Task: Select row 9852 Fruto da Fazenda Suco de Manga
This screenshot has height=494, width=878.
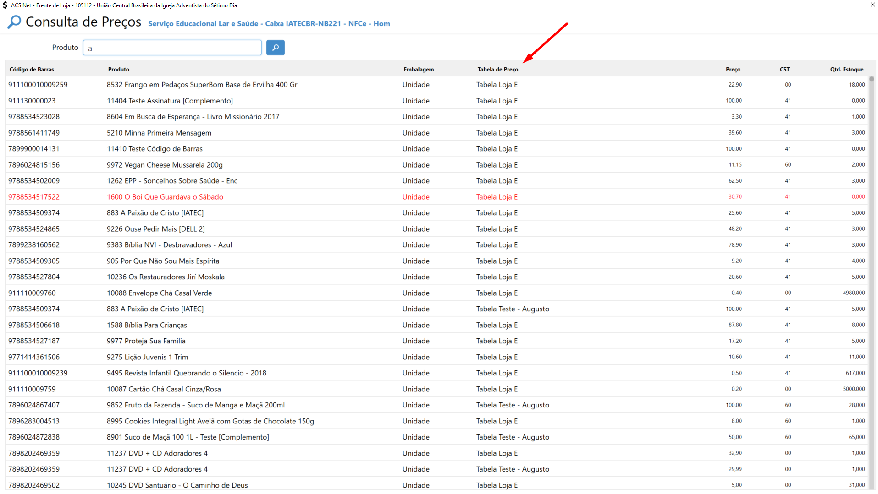Action: (437, 405)
